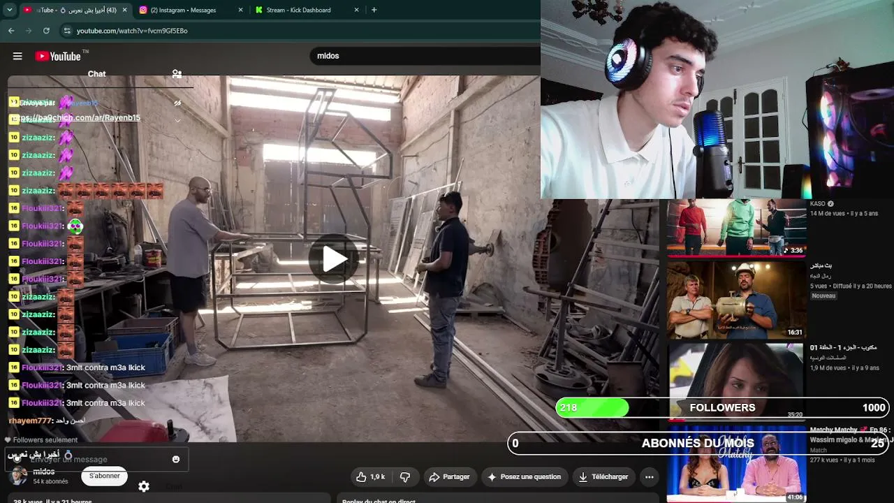Open the suggested video thumbnail lasting 41:06
894x503 pixels.
coord(736,465)
